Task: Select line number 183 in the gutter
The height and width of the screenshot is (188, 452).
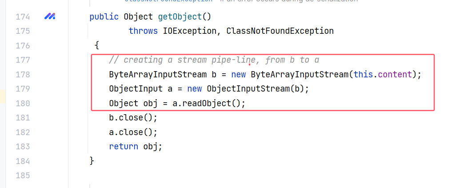Action: [x=22, y=147]
